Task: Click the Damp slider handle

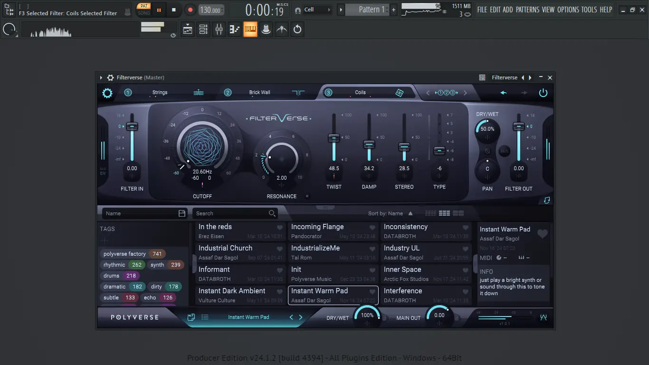Action: click(369, 144)
